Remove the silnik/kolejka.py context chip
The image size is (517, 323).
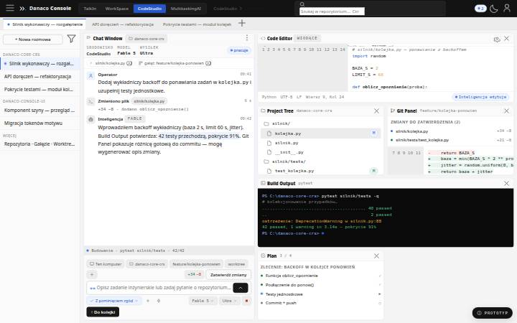pyautogui.click(x=129, y=63)
